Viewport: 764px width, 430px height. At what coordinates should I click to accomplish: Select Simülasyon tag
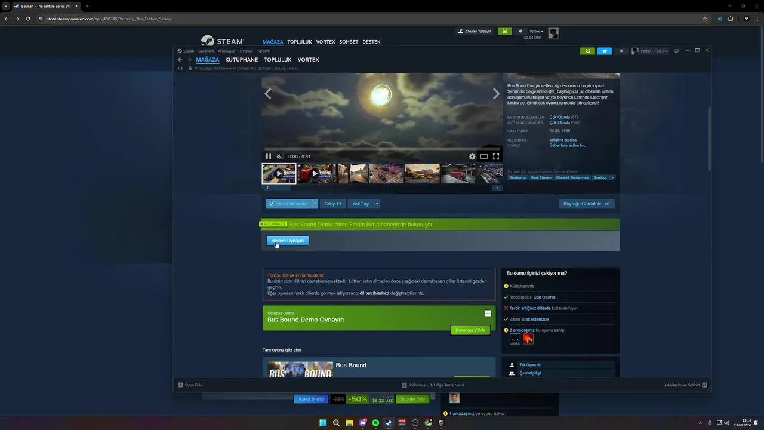pos(517,177)
